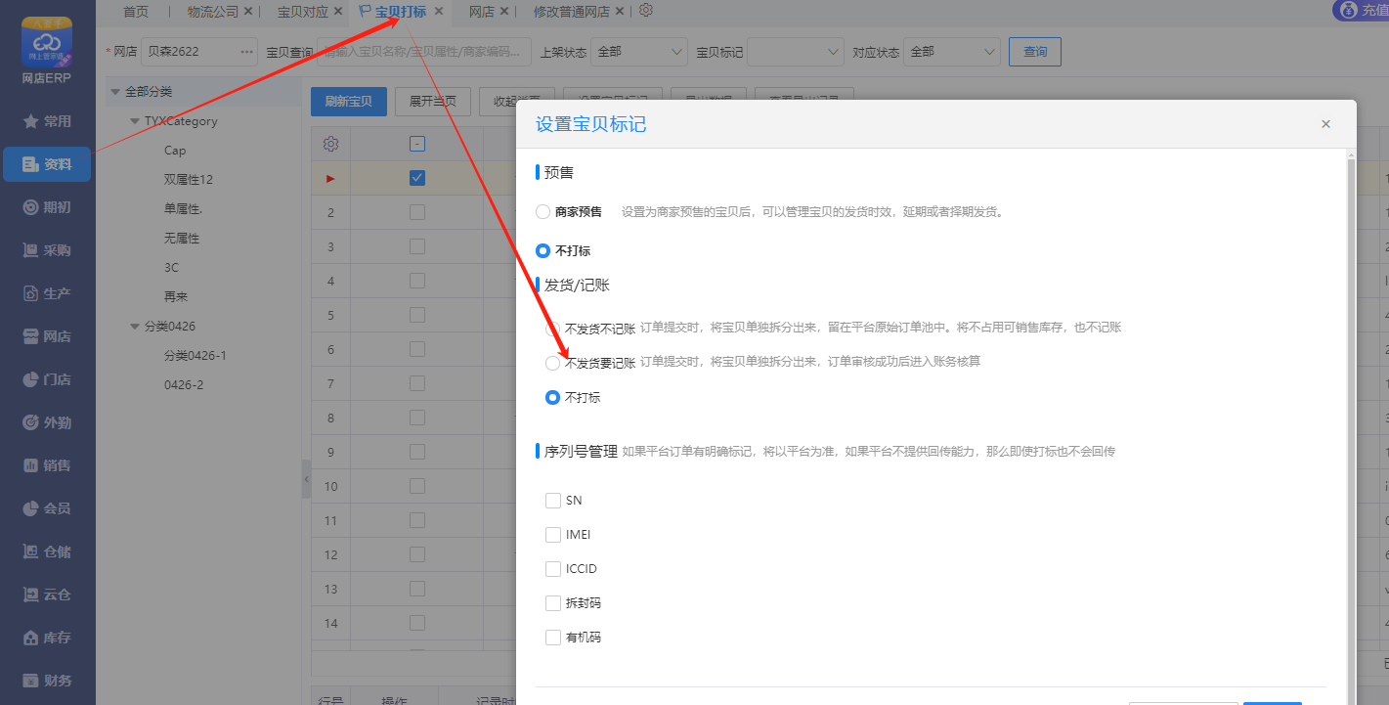Collapse the 分类0426 tree node
The height and width of the screenshot is (705, 1389).
tap(135, 327)
